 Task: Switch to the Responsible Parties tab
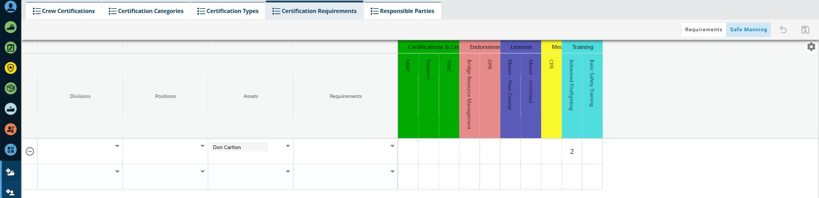click(x=402, y=10)
